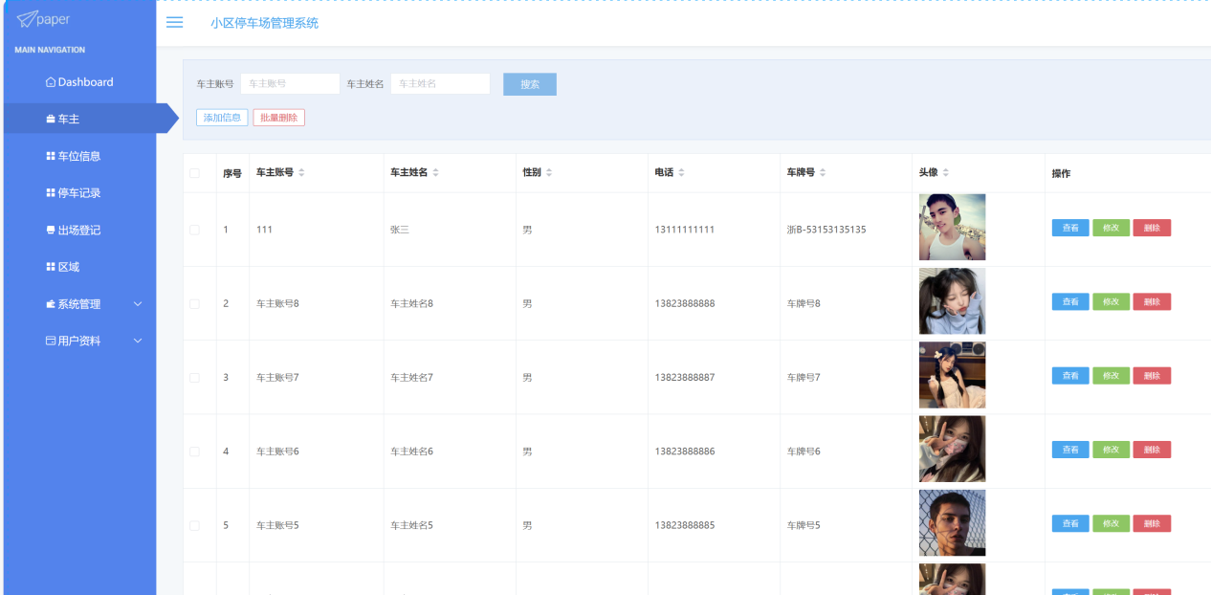
Task: Click the Dashboard home icon
Action: tap(51, 82)
